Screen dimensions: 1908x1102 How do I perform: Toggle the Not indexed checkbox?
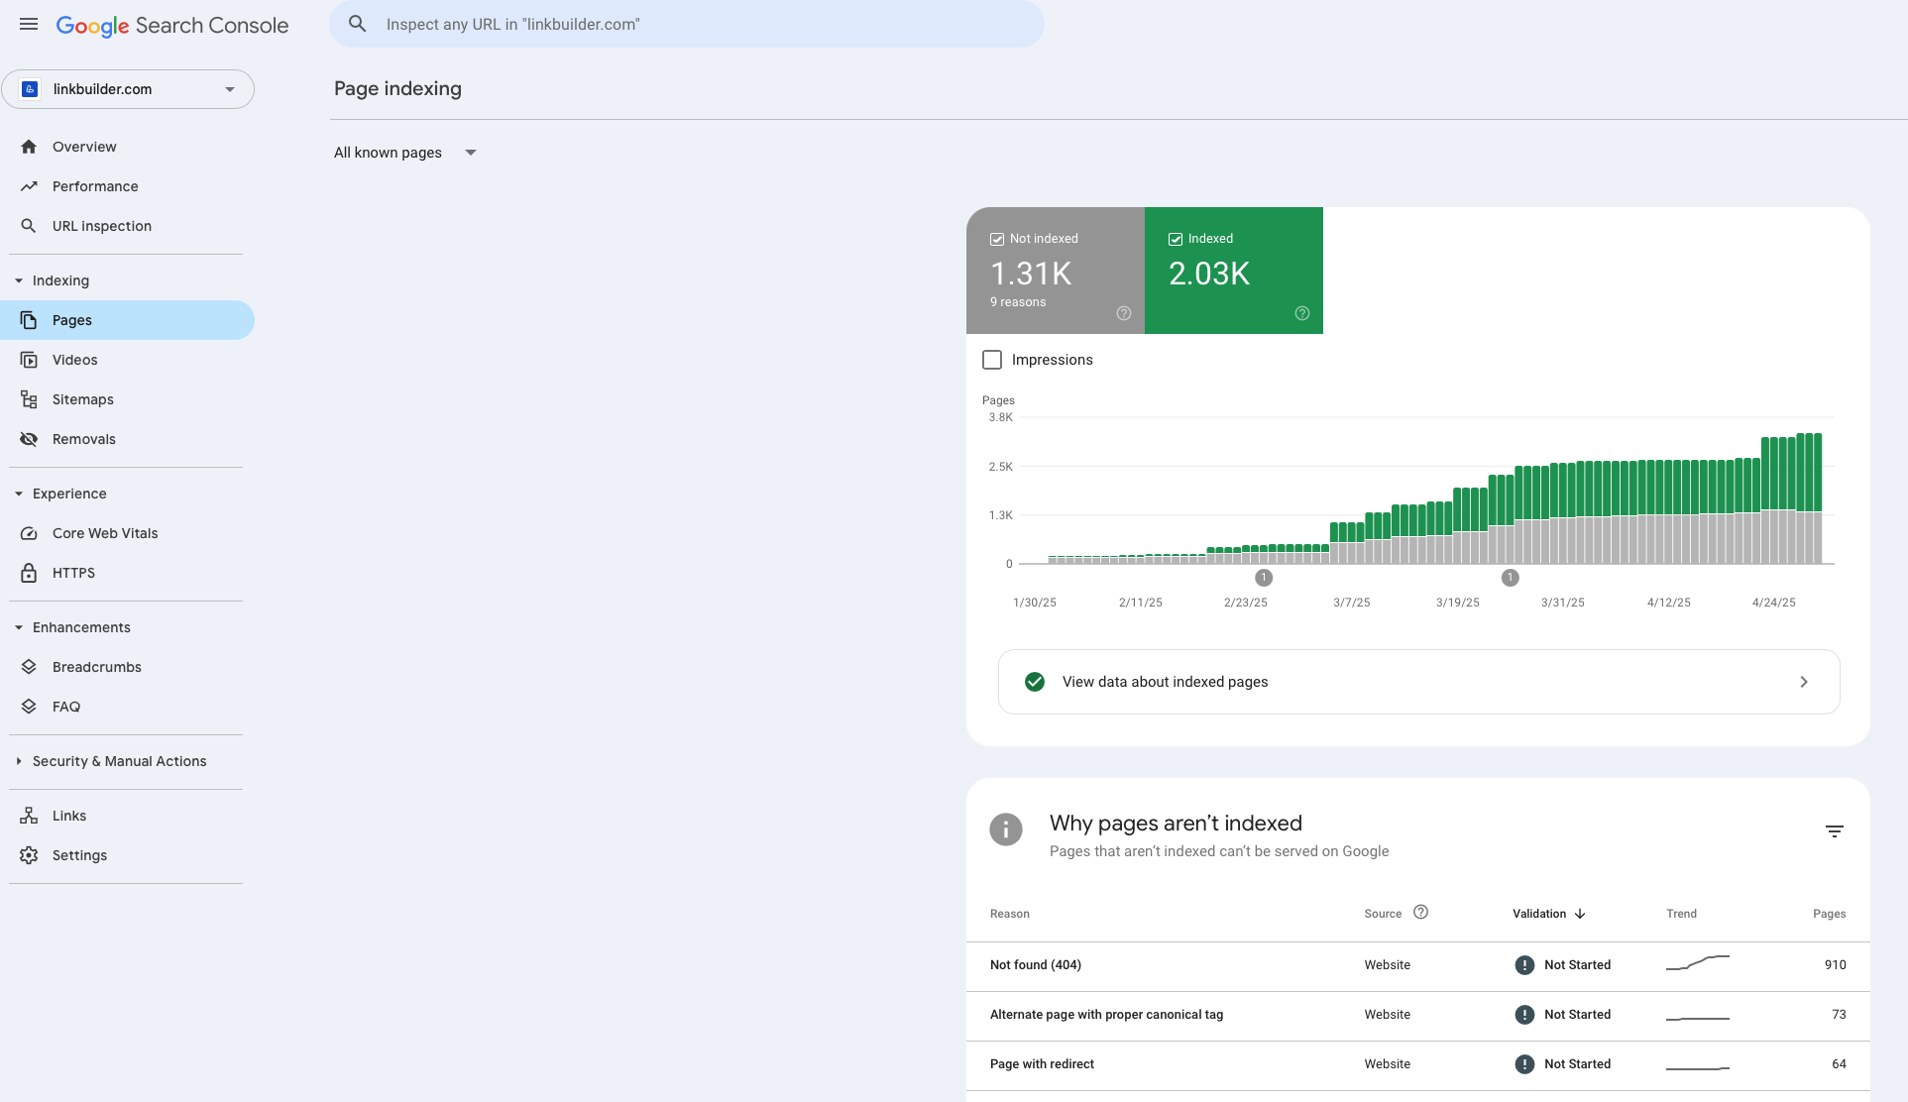[x=997, y=239]
